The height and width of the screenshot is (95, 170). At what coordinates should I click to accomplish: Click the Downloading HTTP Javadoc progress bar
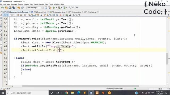pyautogui.click(x=136, y=89)
